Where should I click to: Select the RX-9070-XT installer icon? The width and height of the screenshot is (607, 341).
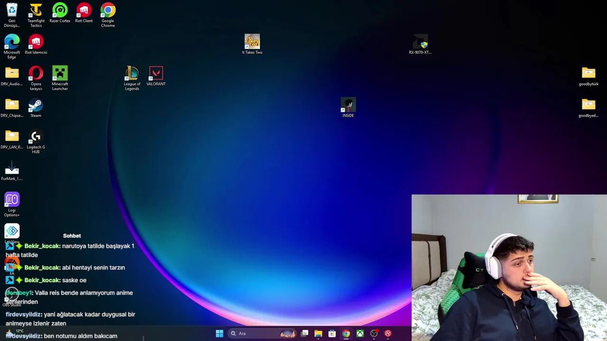point(420,45)
